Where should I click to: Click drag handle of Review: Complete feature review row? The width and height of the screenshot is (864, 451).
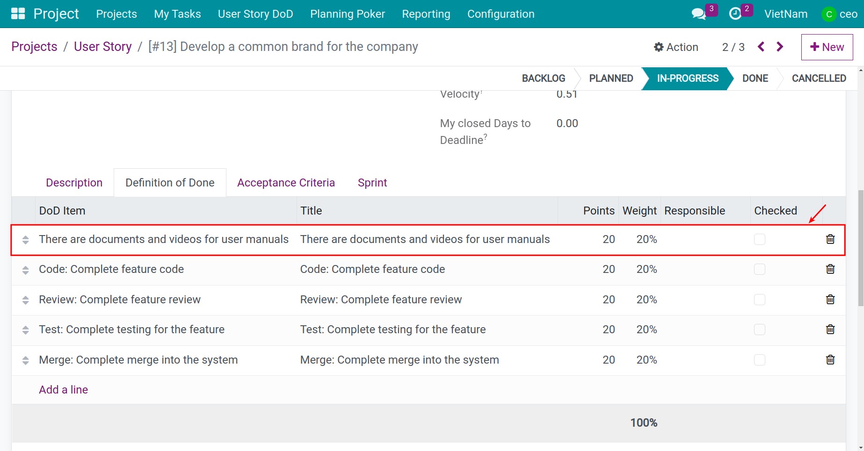(x=26, y=300)
